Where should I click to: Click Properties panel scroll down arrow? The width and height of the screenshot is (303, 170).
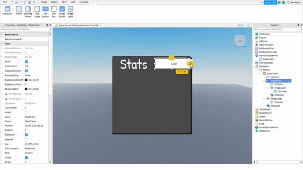coord(50,162)
